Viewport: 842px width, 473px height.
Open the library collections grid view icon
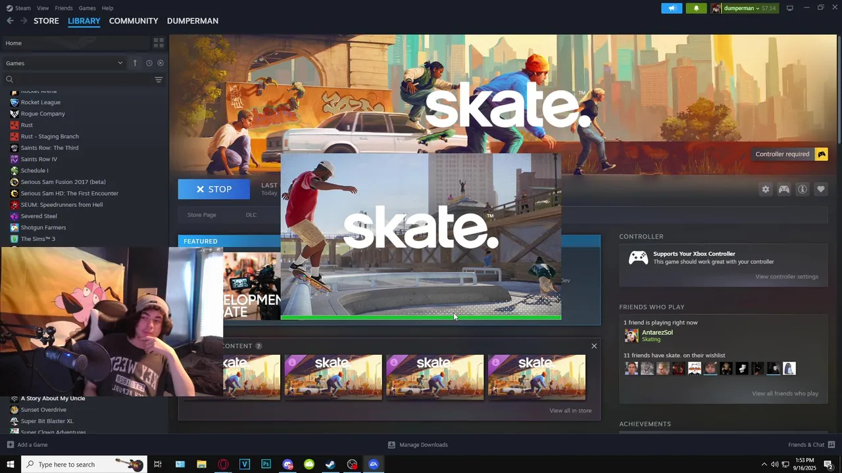coord(159,43)
